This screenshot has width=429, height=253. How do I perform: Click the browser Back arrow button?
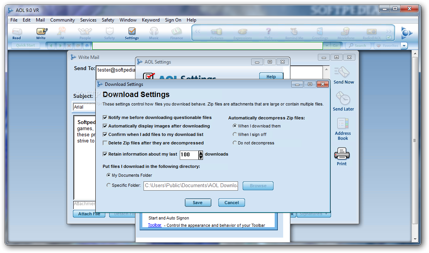[x=51, y=45]
